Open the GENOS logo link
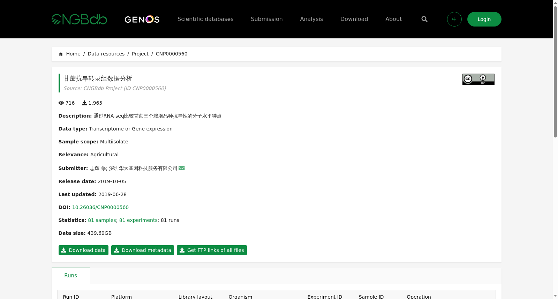558x299 pixels. [x=142, y=19]
